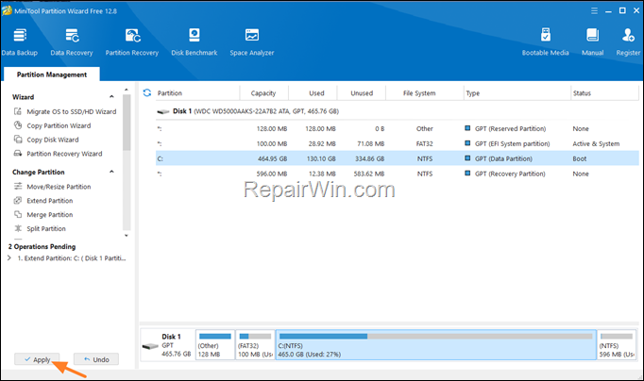Select the (NTFS) 596 MB block in disk map
The image size is (644, 381).
(617, 345)
